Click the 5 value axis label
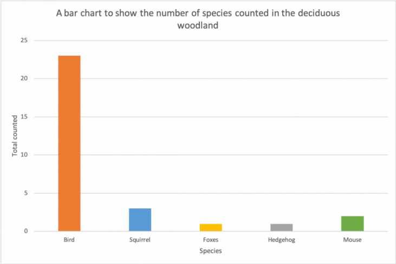 click(x=26, y=193)
